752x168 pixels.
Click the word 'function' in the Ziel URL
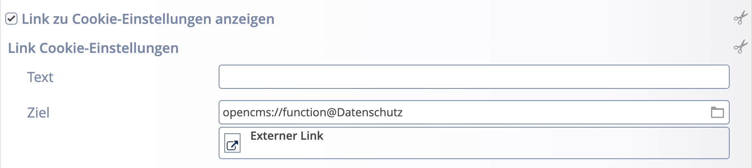304,112
